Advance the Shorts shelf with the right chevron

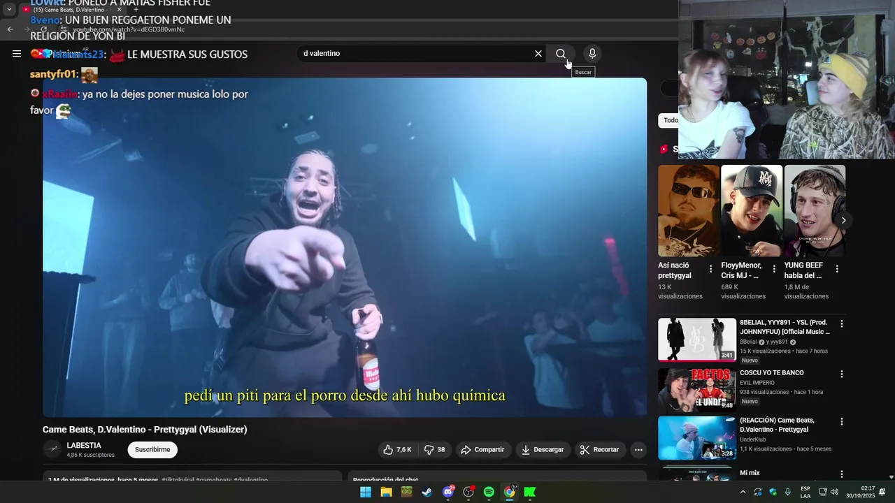(843, 220)
